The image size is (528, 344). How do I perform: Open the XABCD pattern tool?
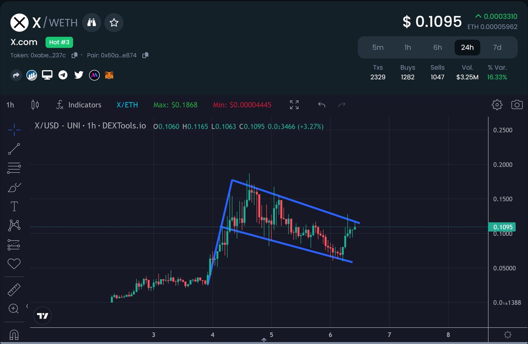(x=14, y=225)
